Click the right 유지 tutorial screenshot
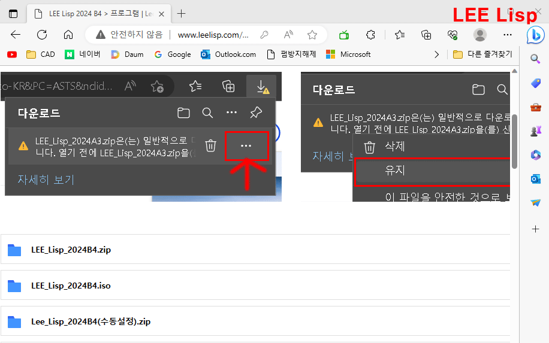The width and height of the screenshot is (549, 343). pos(405,136)
